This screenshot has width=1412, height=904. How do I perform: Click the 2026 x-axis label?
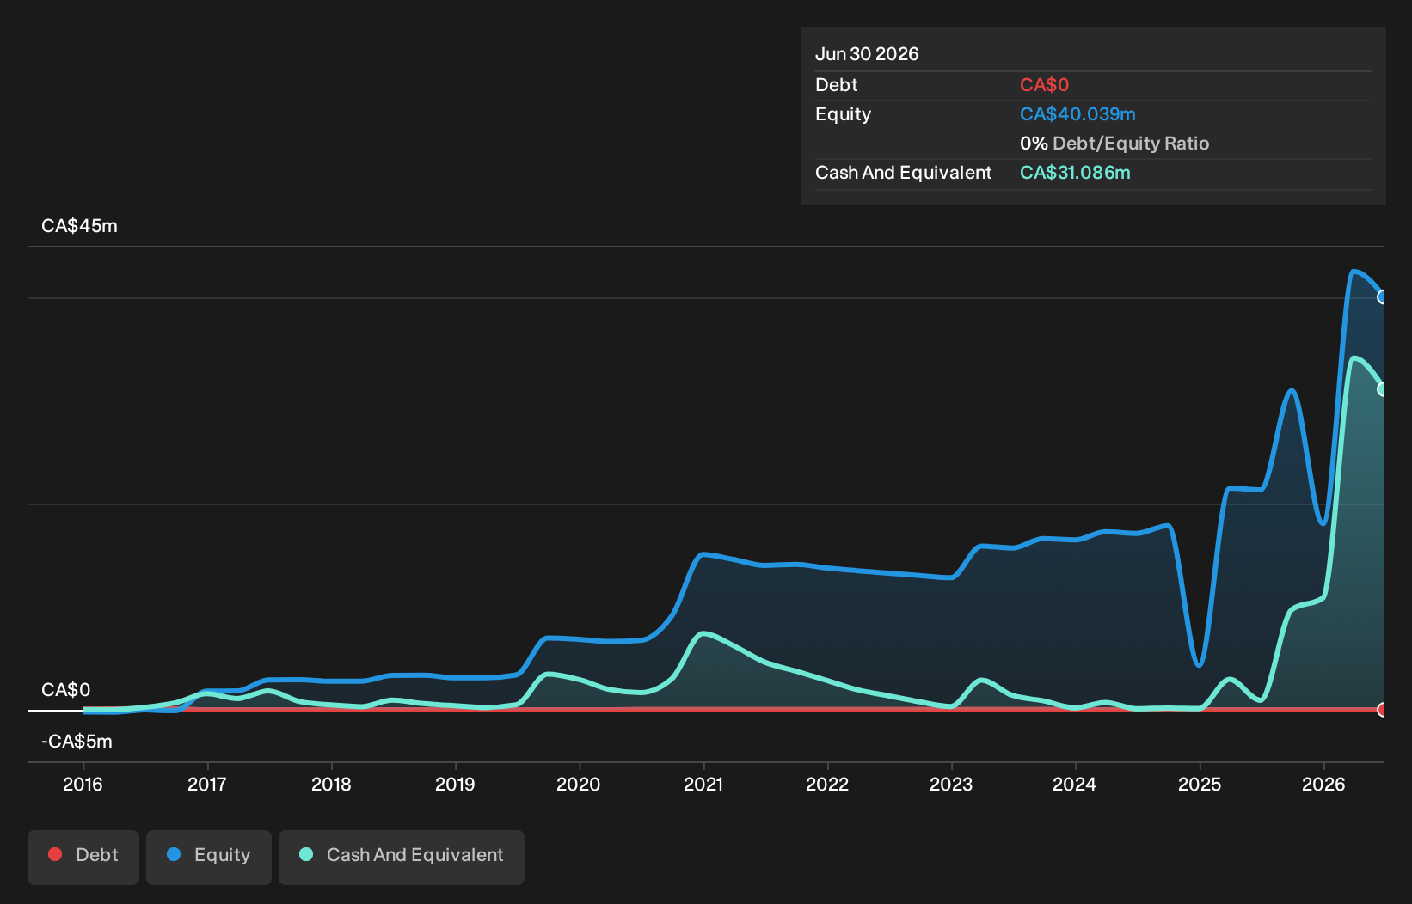pyautogui.click(x=1323, y=784)
